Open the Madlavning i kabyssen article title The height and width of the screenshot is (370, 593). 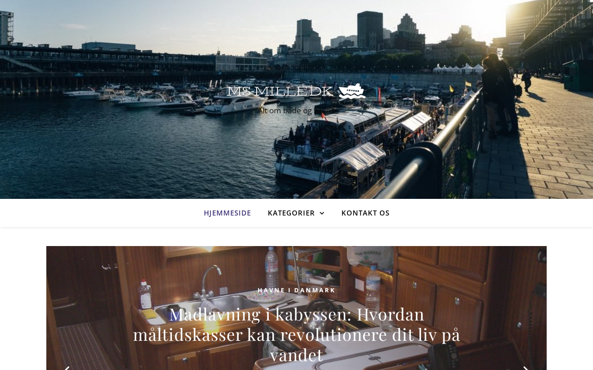pyautogui.click(x=296, y=334)
